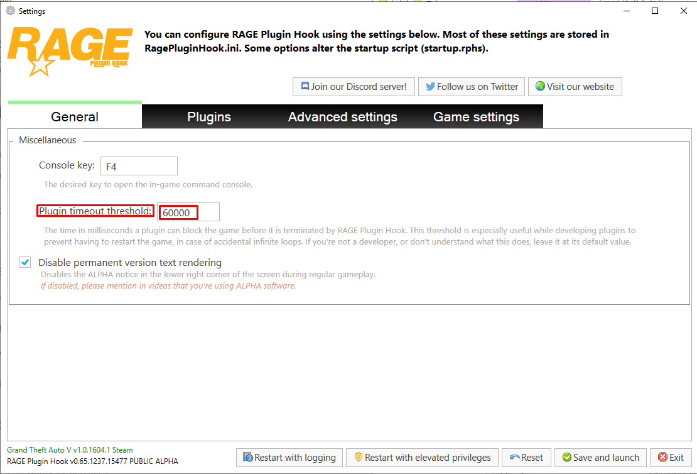This screenshot has width=697, height=474.
Task: Click the console key description text
Action: pos(148,184)
